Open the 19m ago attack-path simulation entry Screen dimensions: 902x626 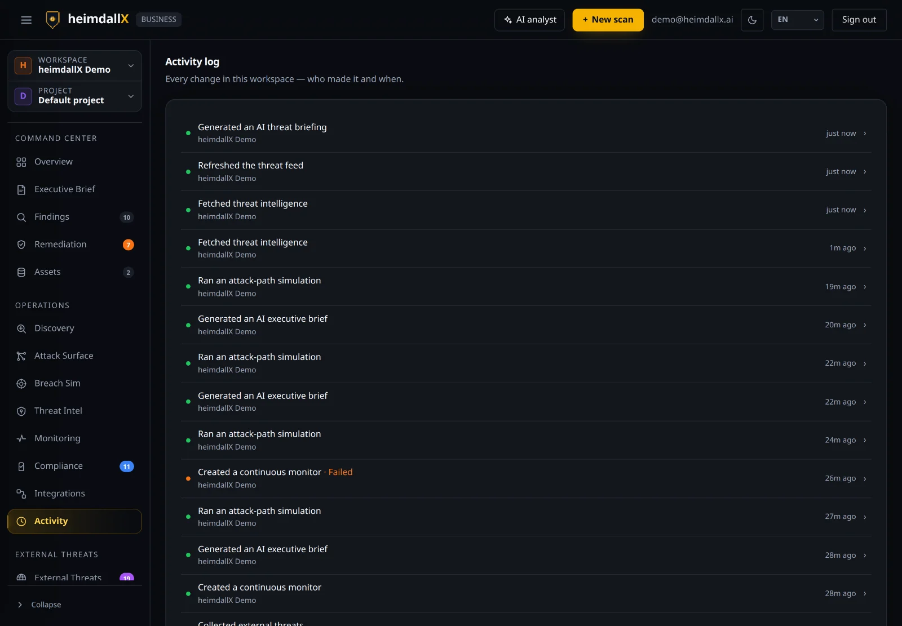click(x=526, y=287)
